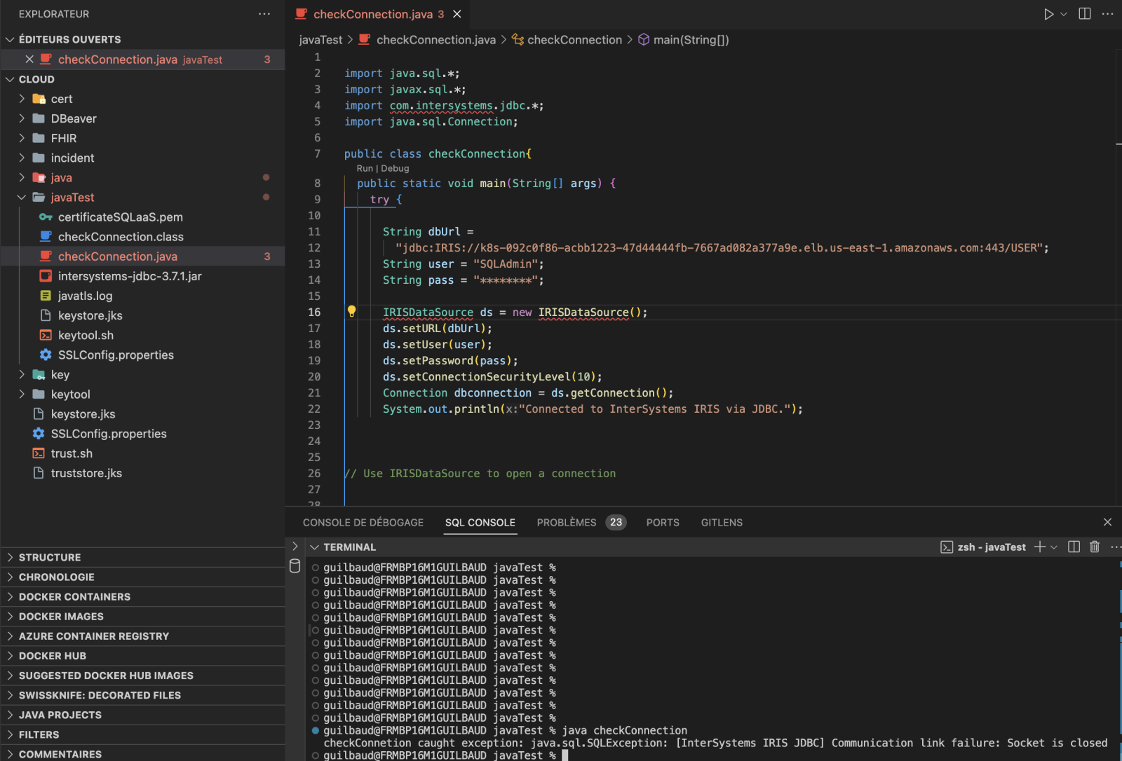Open Explorer panel more actions menu
Viewport: 1122px width, 761px height.
point(264,14)
